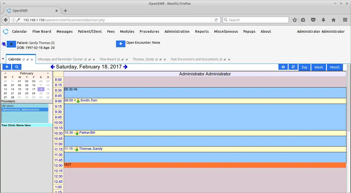Open appointment search using the magnifier icon
The width and height of the screenshot is (351, 193).
(17, 67)
